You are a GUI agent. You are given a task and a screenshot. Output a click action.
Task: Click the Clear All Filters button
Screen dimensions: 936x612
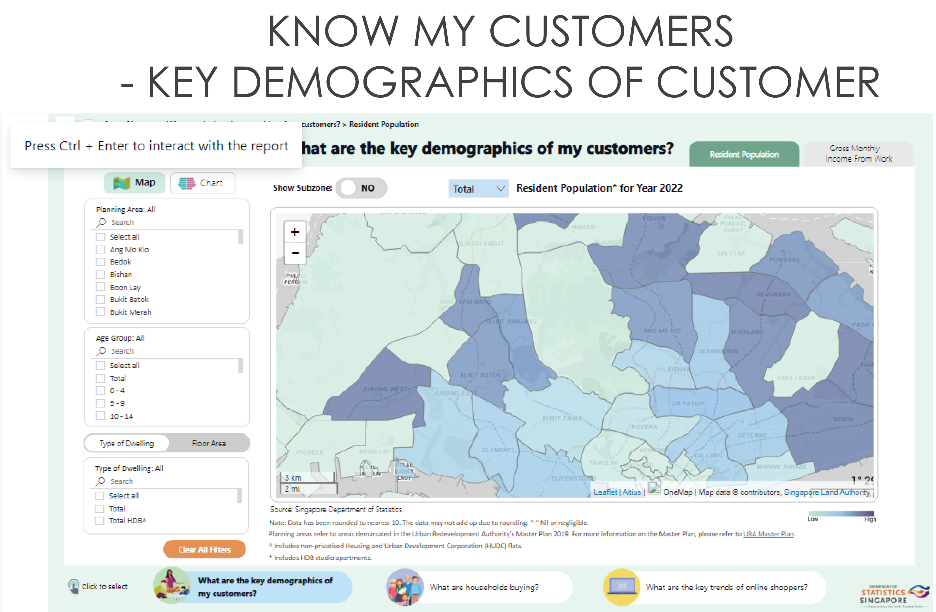click(204, 549)
